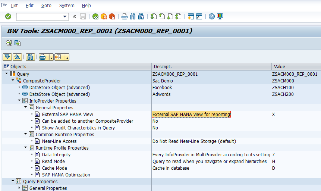Open the window menu icon left of List
This screenshot has width=321, height=191.
4,5
